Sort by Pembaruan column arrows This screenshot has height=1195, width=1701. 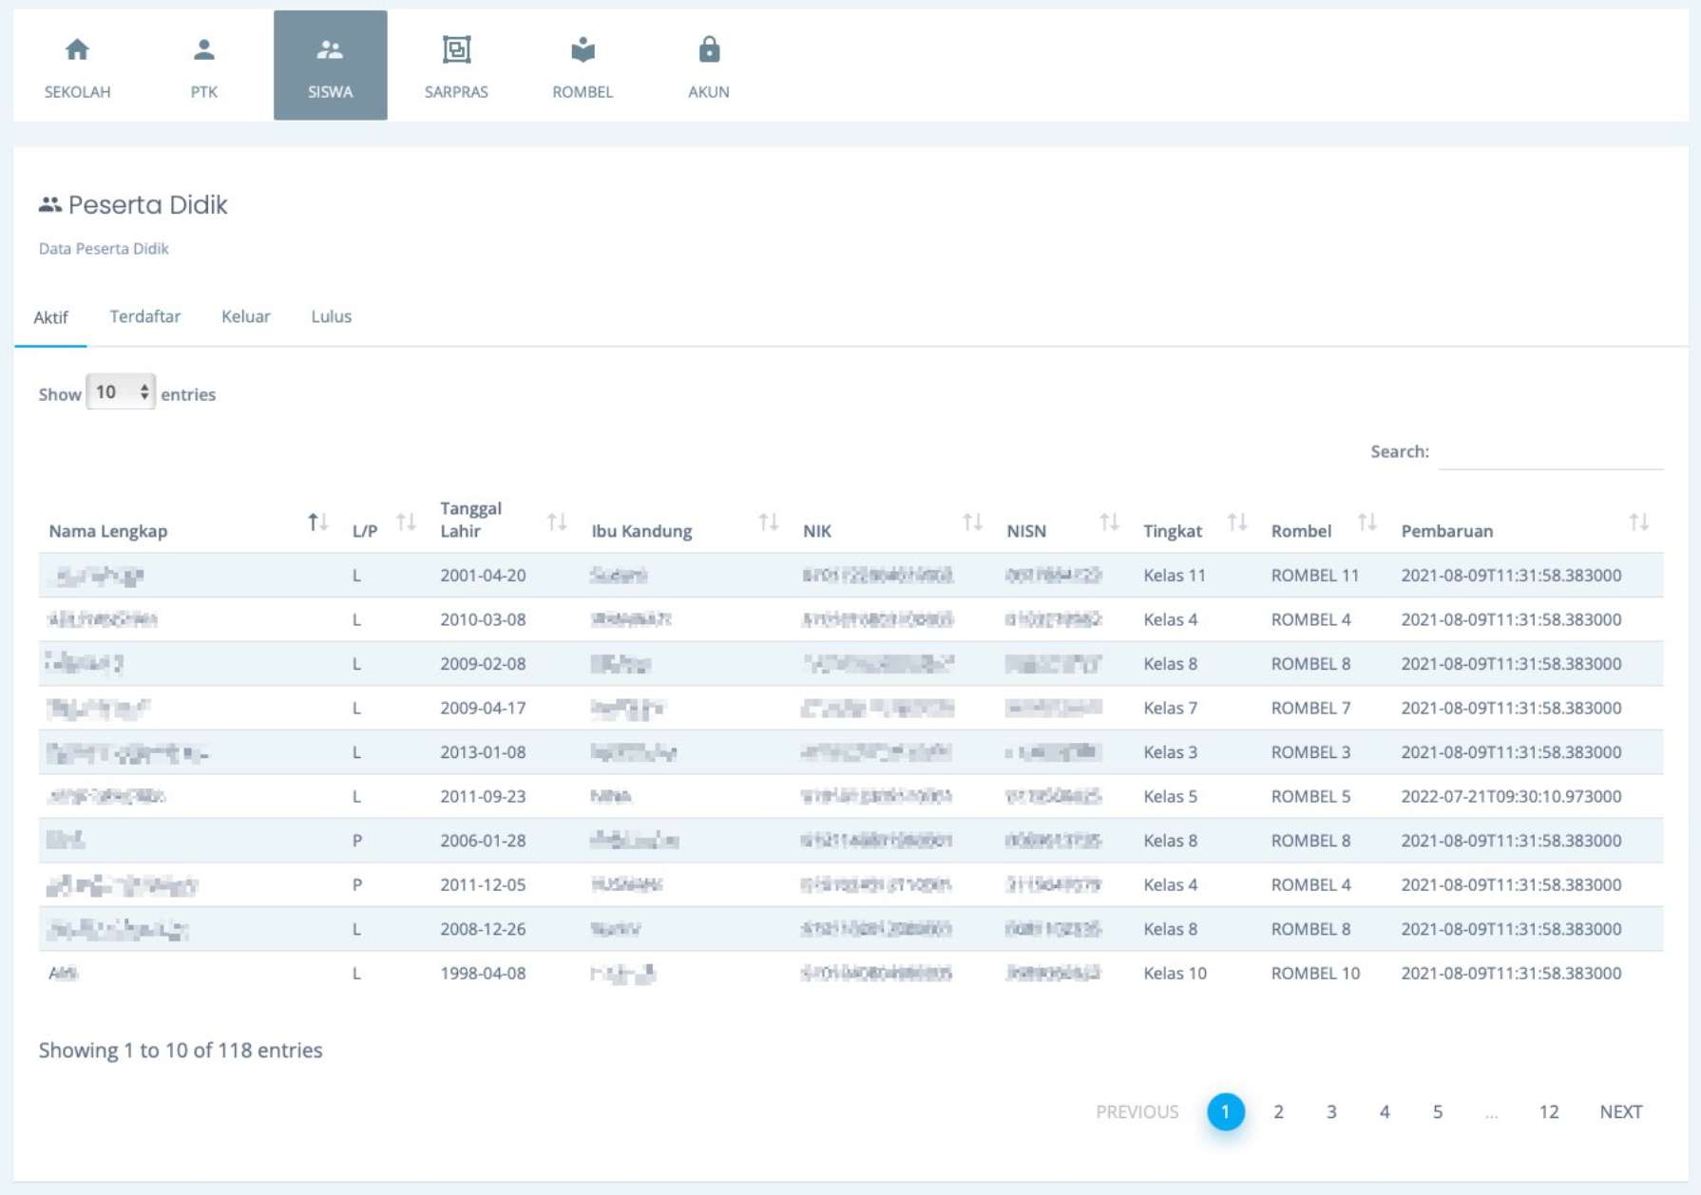pyautogui.click(x=1638, y=522)
